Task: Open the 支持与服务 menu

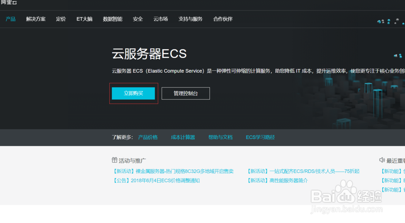Action: pyautogui.click(x=190, y=19)
